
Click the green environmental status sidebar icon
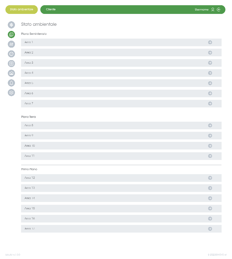[x=11, y=34]
